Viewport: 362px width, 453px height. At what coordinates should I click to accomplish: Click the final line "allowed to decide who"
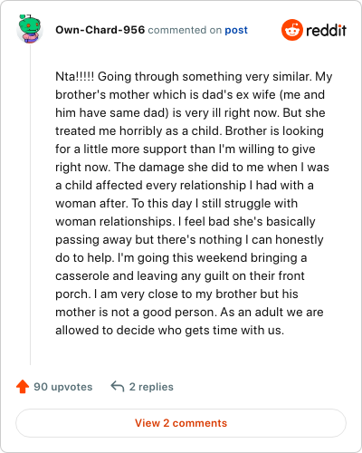(x=170, y=331)
